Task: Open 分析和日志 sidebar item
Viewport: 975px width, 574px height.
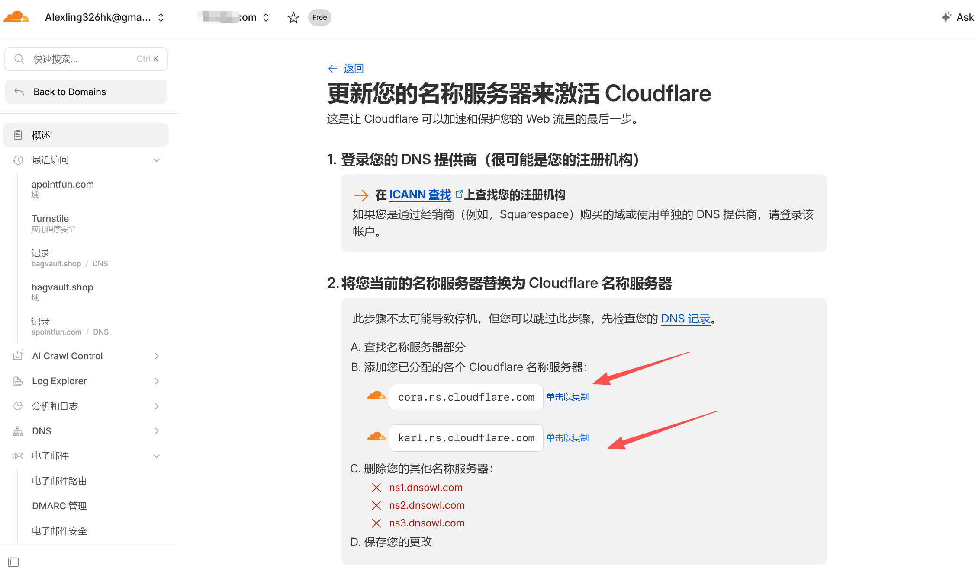Action: point(55,406)
